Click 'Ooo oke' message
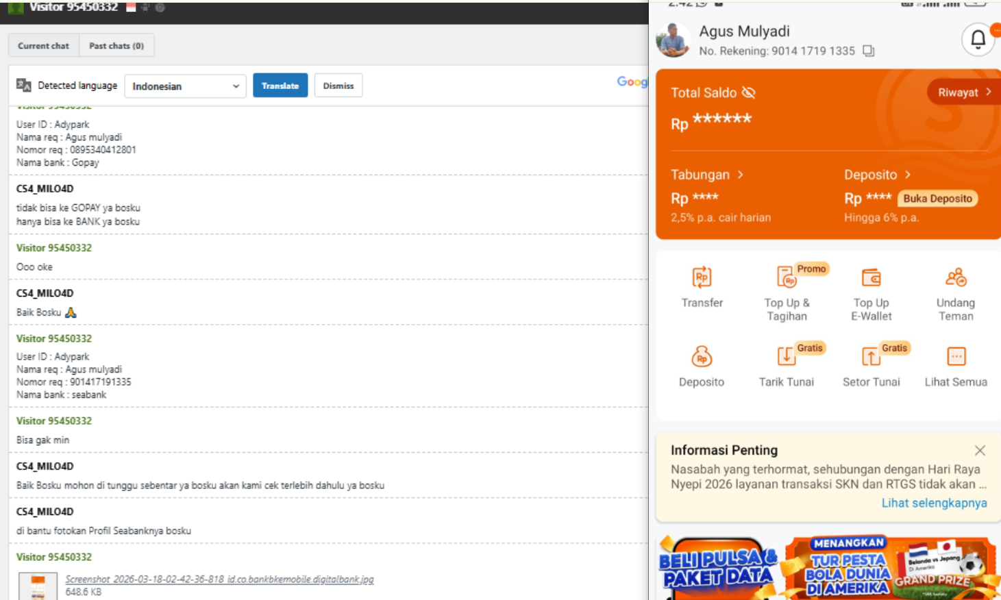Screen dimensions: 1001x600 [x=34, y=267]
